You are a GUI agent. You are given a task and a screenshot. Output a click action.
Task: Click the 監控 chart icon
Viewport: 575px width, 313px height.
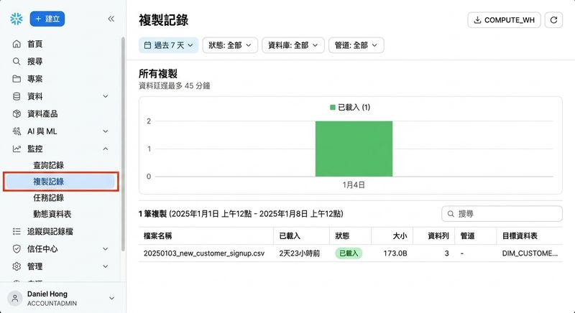17,149
